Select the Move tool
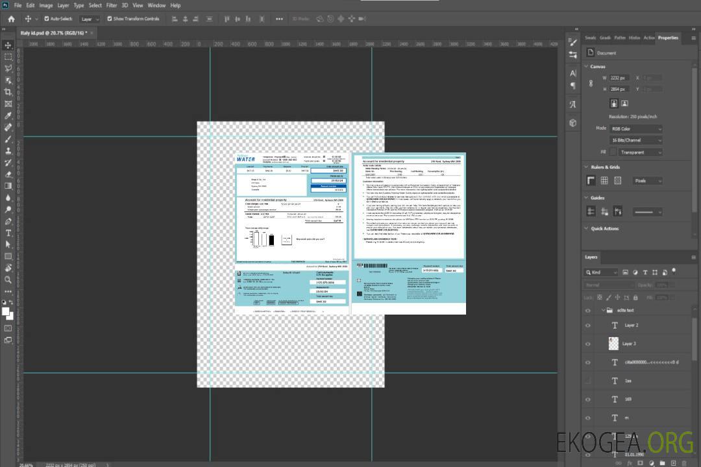The height and width of the screenshot is (467, 701). [x=8, y=45]
